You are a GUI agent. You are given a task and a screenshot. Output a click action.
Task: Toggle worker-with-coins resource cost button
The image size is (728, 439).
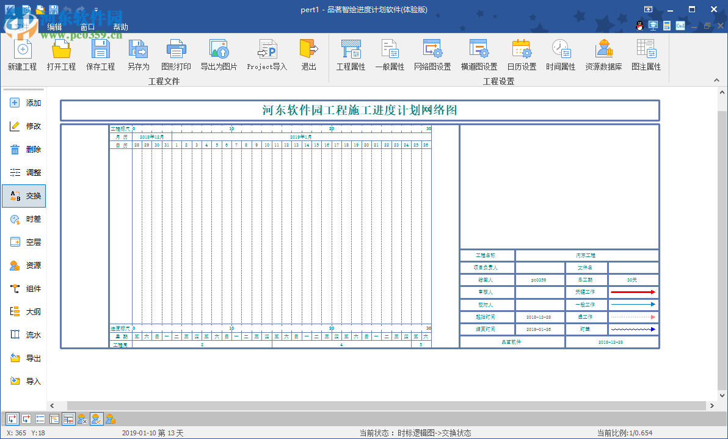coord(111,419)
